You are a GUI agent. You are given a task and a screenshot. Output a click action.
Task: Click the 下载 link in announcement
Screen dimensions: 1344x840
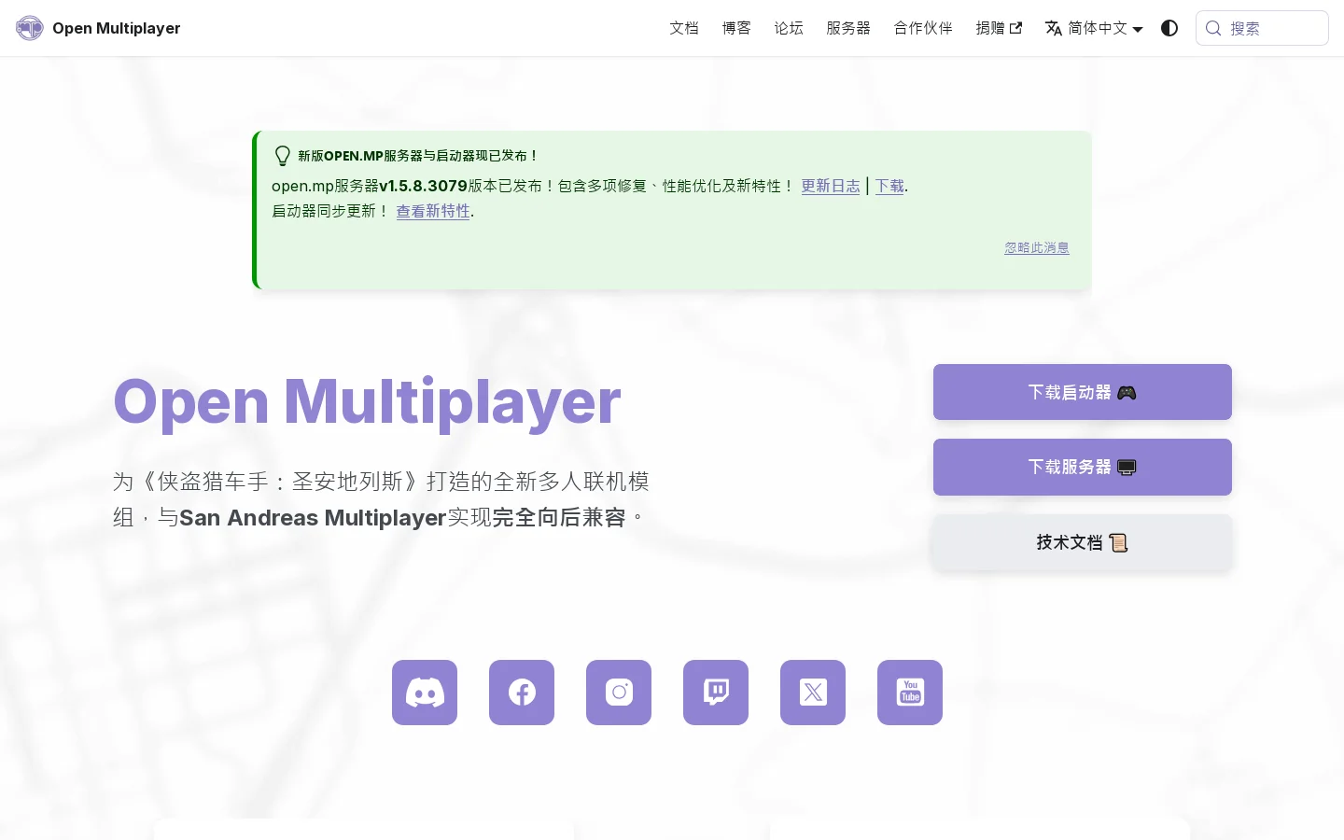(889, 186)
